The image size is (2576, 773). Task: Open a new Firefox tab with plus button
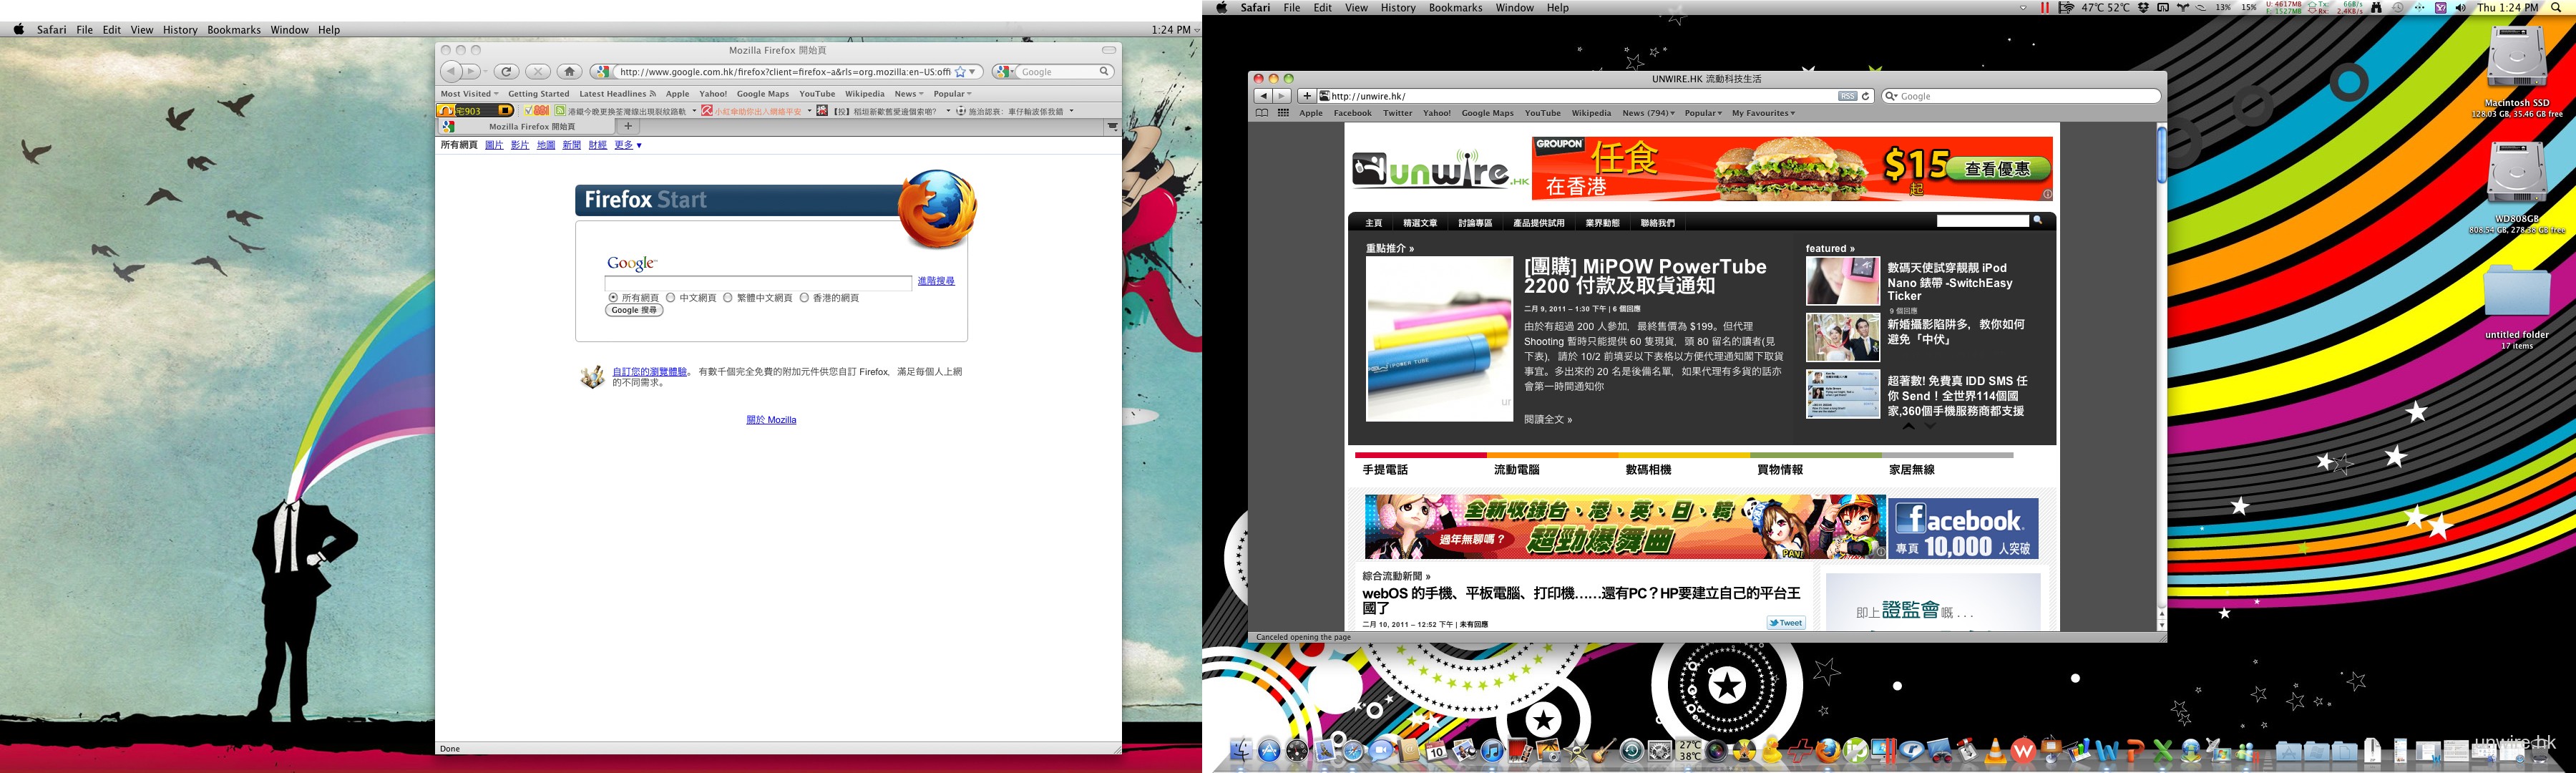tap(628, 127)
